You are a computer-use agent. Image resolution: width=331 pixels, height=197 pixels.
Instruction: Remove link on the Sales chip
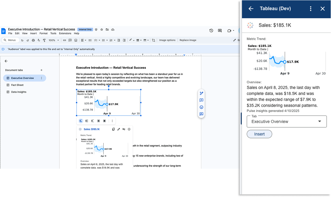(x=124, y=129)
